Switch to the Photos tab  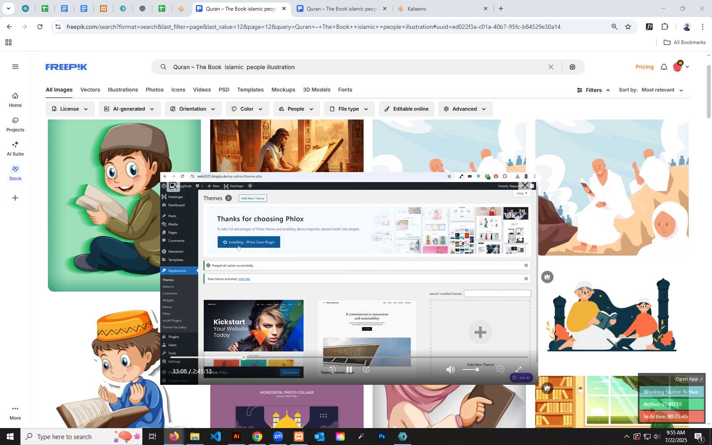(x=155, y=90)
